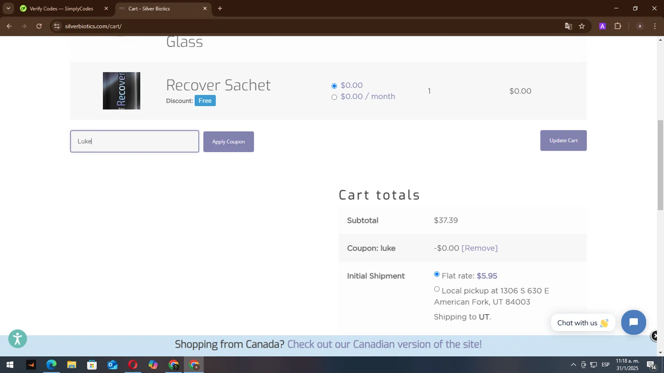Open the Chrome profile avatar
This screenshot has width=664, height=373.
pos(640,27)
